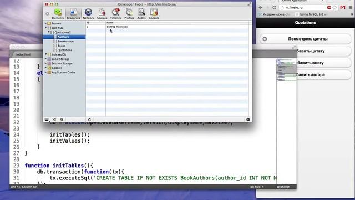Expand the Local Storage node
355x200 pixels.
[x=45, y=59]
